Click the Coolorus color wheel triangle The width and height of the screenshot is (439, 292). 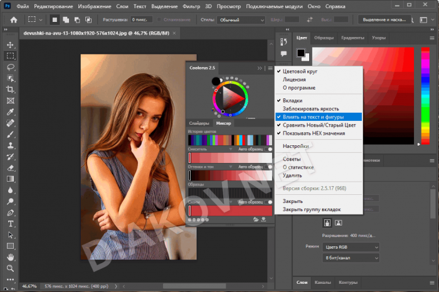point(230,97)
